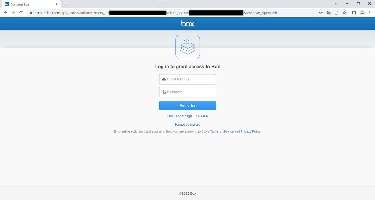Open the Chrome three-dot menu
Viewport: 375px width, 200px height.
point(369,13)
